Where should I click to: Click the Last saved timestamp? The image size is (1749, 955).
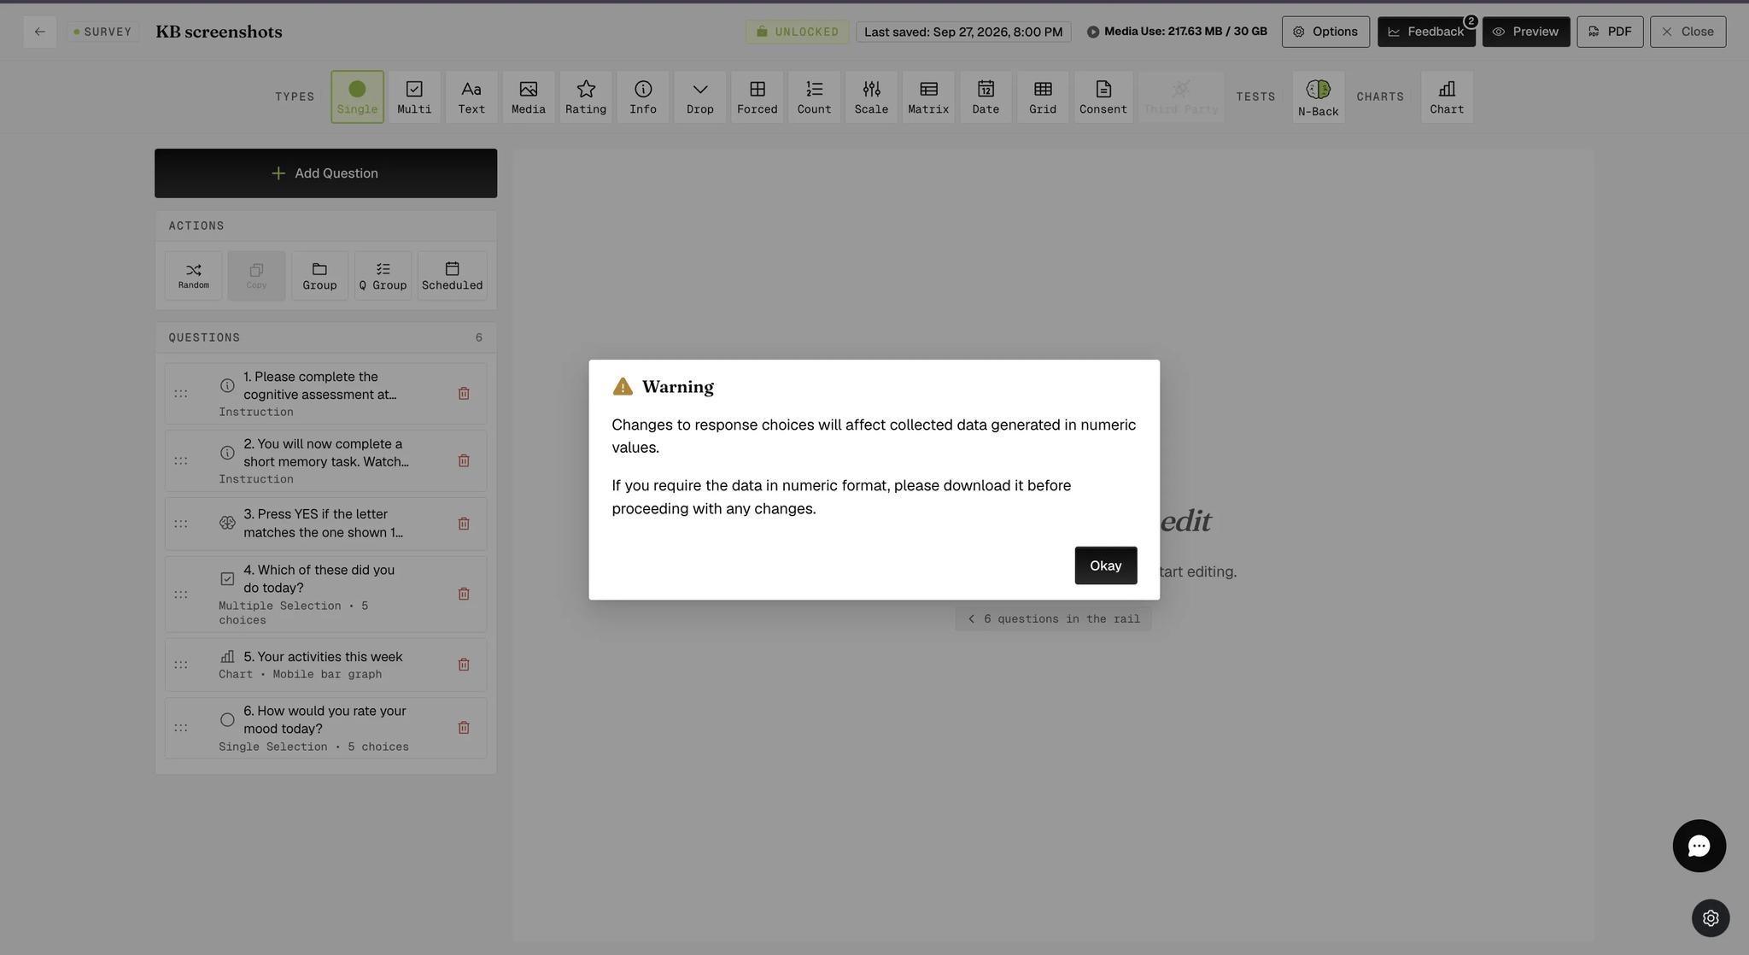pos(963,32)
